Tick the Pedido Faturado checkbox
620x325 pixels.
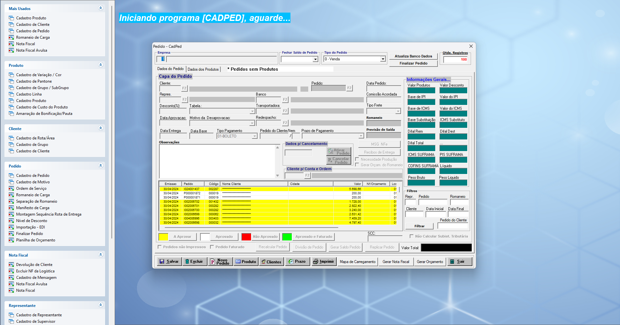(x=212, y=247)
